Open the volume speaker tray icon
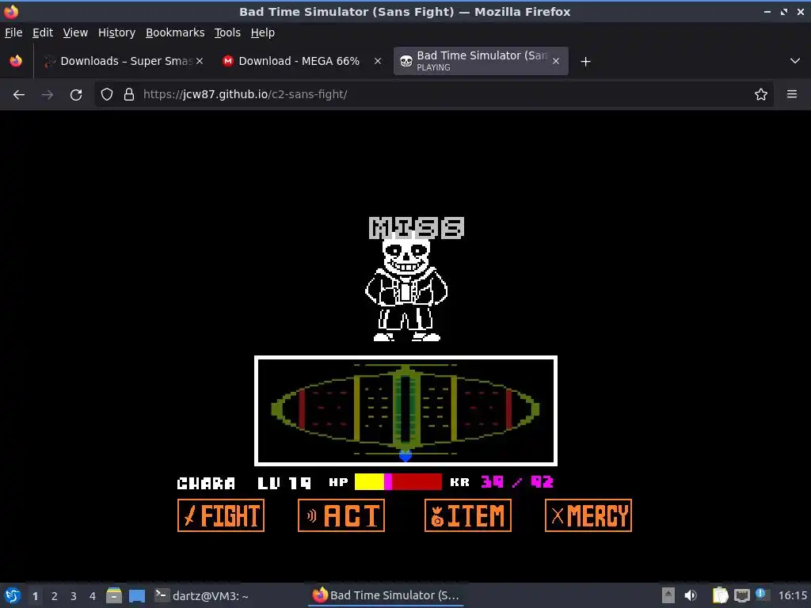Viewport: 811px width, 608px height. point(691,595)
